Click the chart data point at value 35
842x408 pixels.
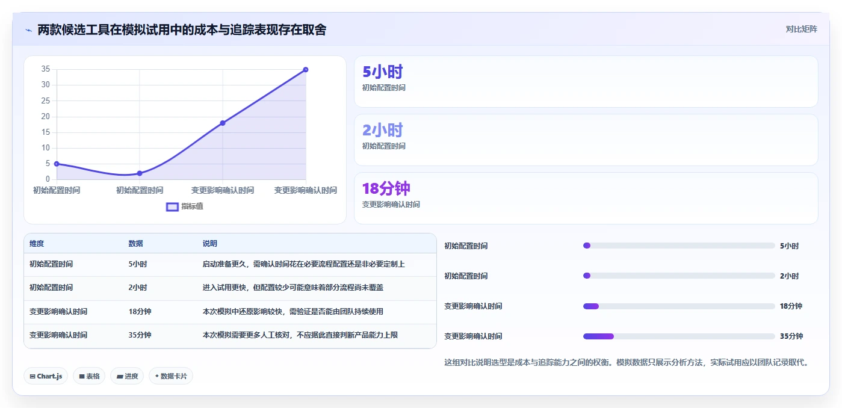306,70
